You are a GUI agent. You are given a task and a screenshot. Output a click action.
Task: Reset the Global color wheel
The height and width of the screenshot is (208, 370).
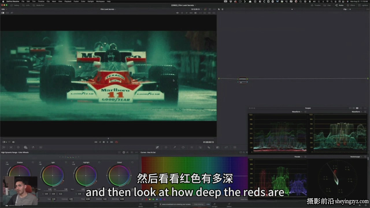132,162
